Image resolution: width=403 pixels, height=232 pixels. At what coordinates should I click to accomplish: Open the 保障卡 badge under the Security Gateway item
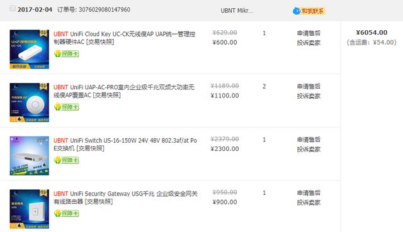pyautogui.click(x=67, y=213)
